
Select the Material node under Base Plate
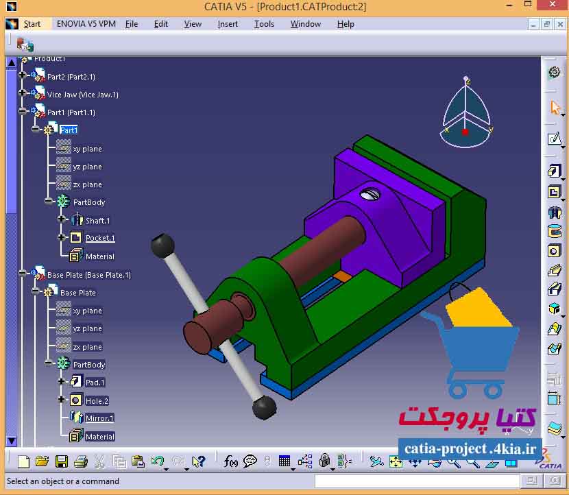(x=100, y=437)
